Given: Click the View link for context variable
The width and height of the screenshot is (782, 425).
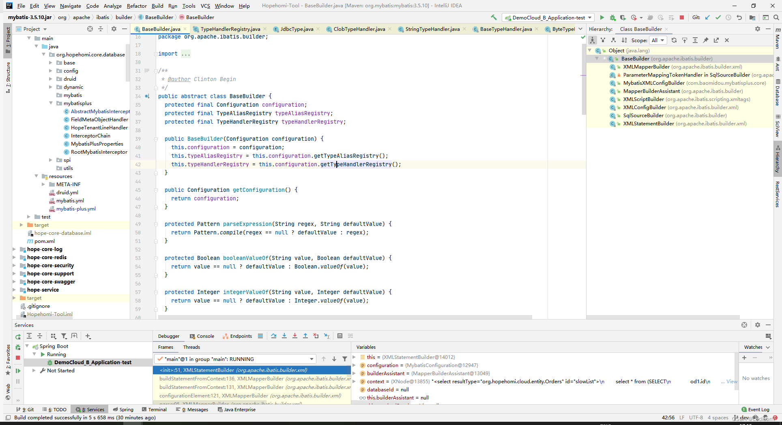Looking at the screenshot, I should tap(732, 382).
